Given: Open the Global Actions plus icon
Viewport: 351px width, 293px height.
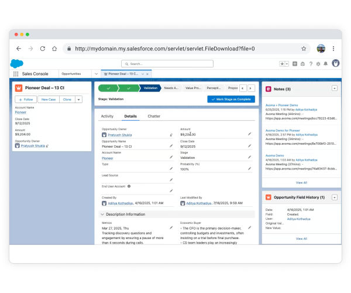Looking at the screenshot, I should pyautogui.click(x=295, y=64).
